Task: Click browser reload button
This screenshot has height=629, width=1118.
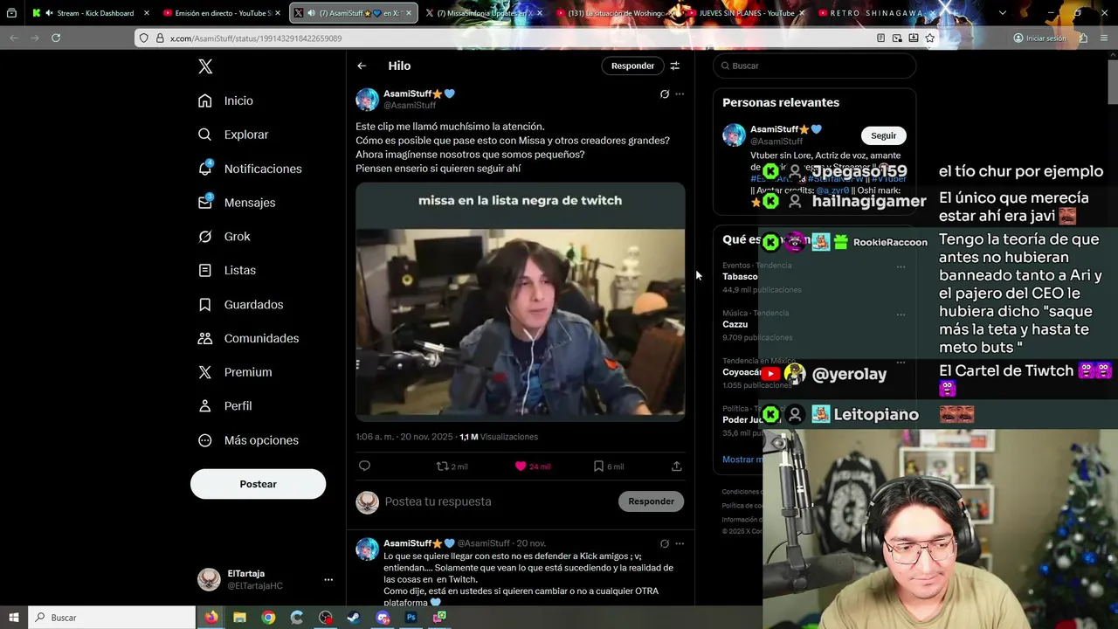Action: click(x=56, y=38)
